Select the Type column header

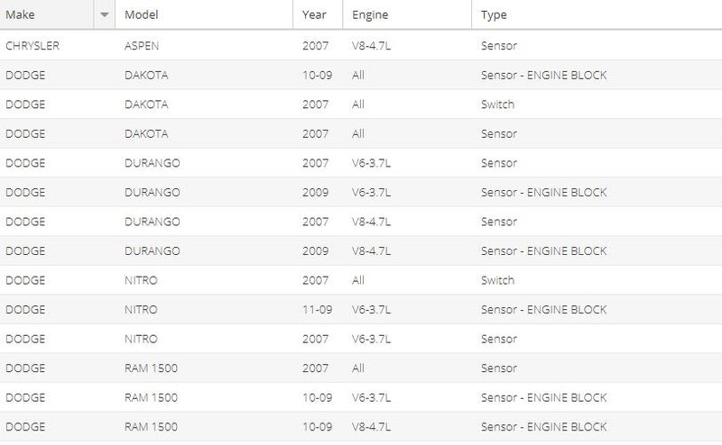tap(597, 14)
